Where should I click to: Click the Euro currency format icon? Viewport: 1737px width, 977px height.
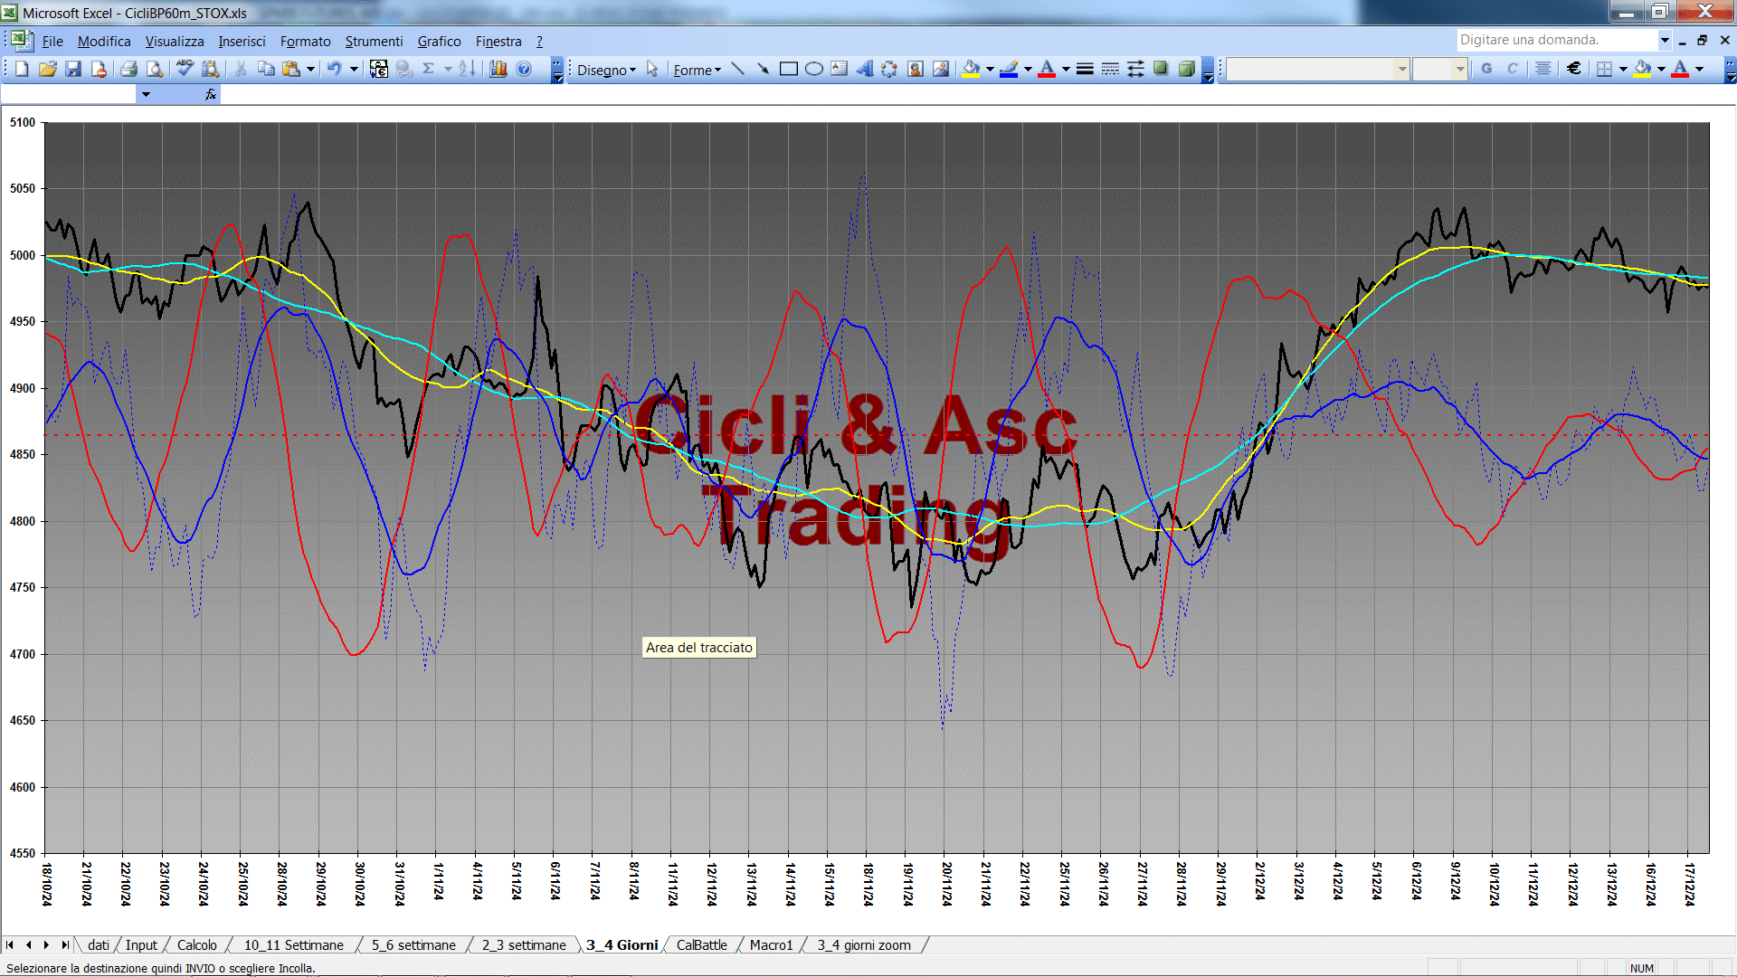click(x=1574, y=69)
